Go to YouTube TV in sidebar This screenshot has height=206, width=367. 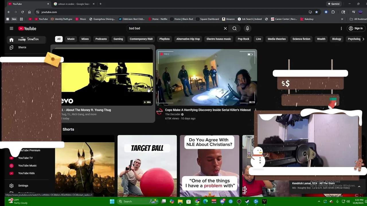(25, 158)
